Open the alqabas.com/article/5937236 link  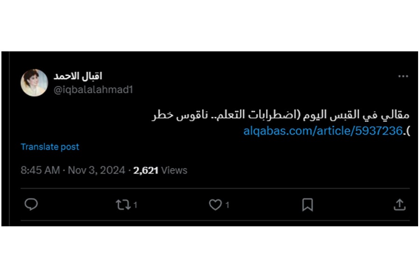pyautogui.click(x=323, y=131)
